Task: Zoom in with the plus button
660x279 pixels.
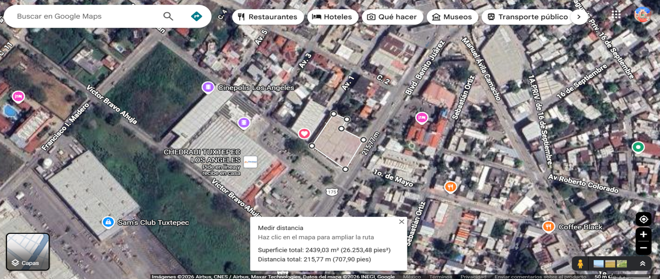Action: pyautogui.click(x=643, y=234)
